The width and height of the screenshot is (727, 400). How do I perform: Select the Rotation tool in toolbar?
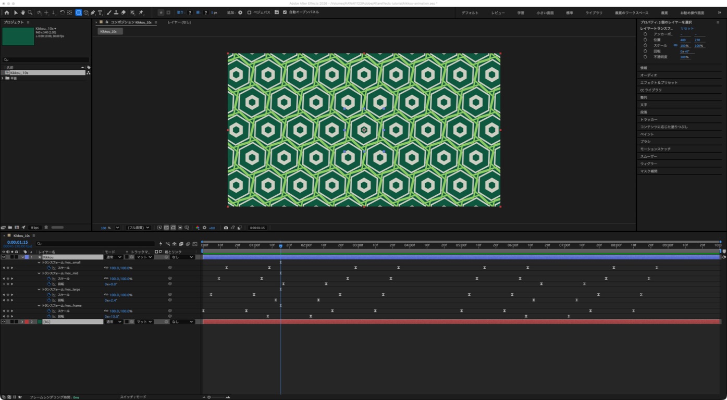coord(62,12)
